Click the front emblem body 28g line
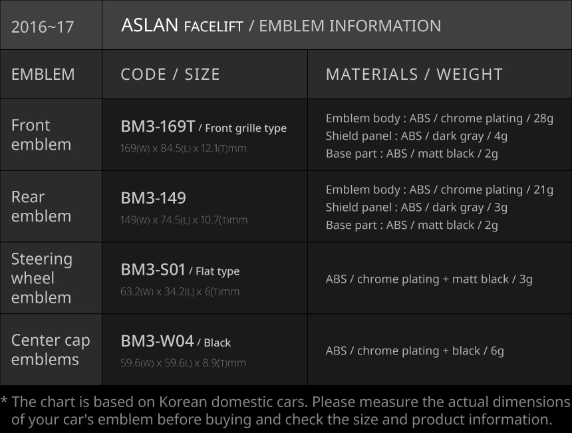The image size is (572, 433). click(x=439, y=118)
